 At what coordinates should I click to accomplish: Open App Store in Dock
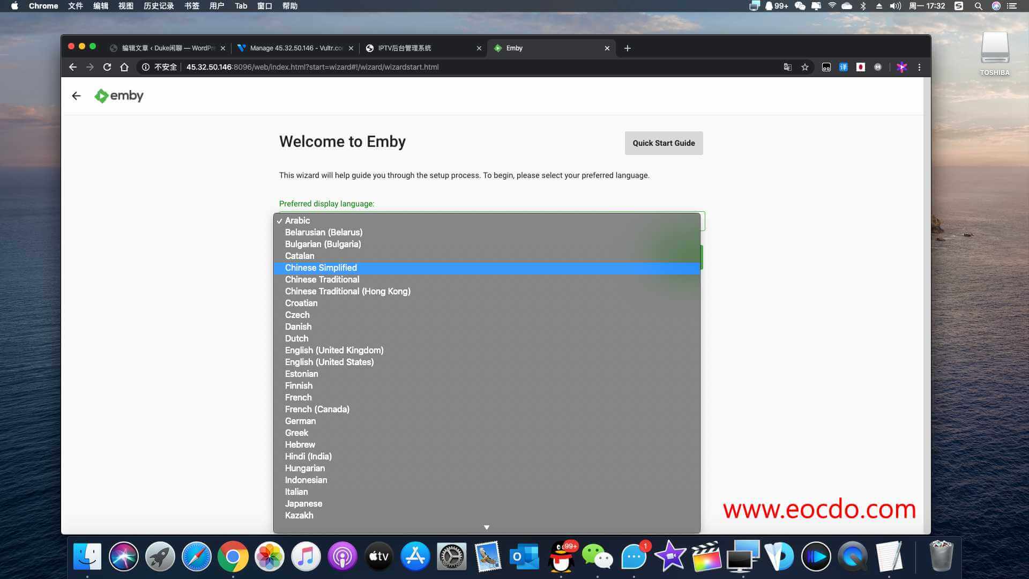click(415, 556)
